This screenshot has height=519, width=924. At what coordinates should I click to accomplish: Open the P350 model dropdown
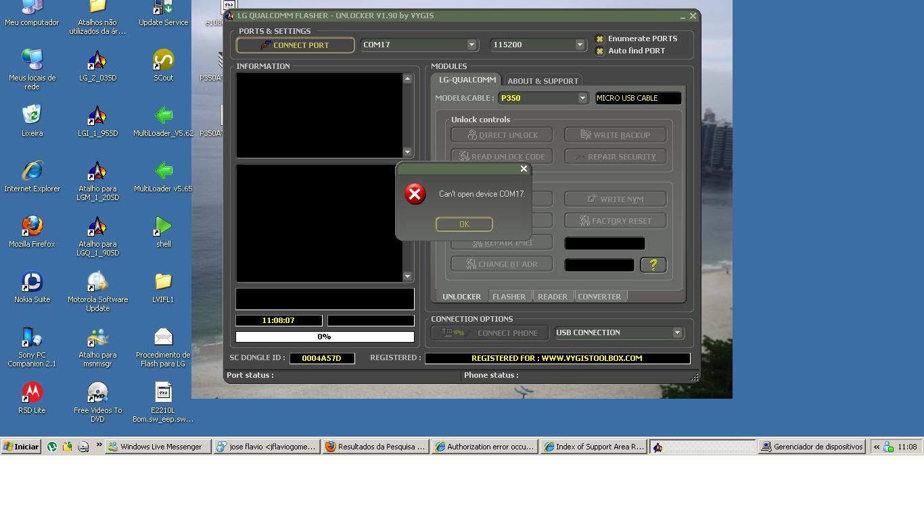click(582, 98)
